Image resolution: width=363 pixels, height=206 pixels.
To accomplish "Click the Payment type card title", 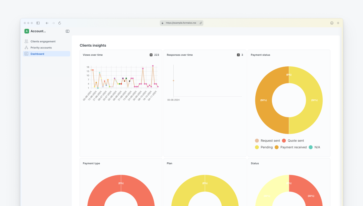I will [x=91, y=163].
